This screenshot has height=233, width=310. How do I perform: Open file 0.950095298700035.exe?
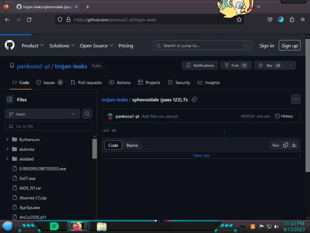(x=42, y=169)
